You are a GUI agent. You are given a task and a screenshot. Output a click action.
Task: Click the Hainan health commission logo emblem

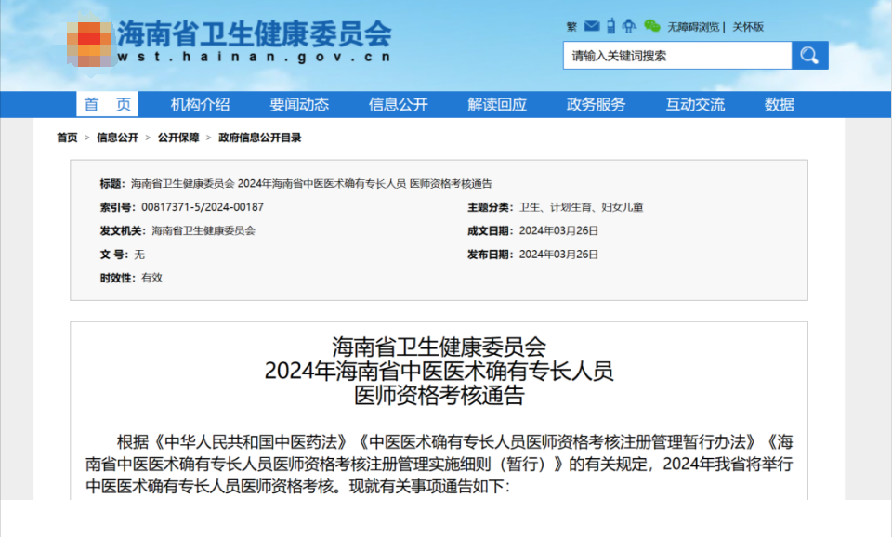[x=89, y=44]
